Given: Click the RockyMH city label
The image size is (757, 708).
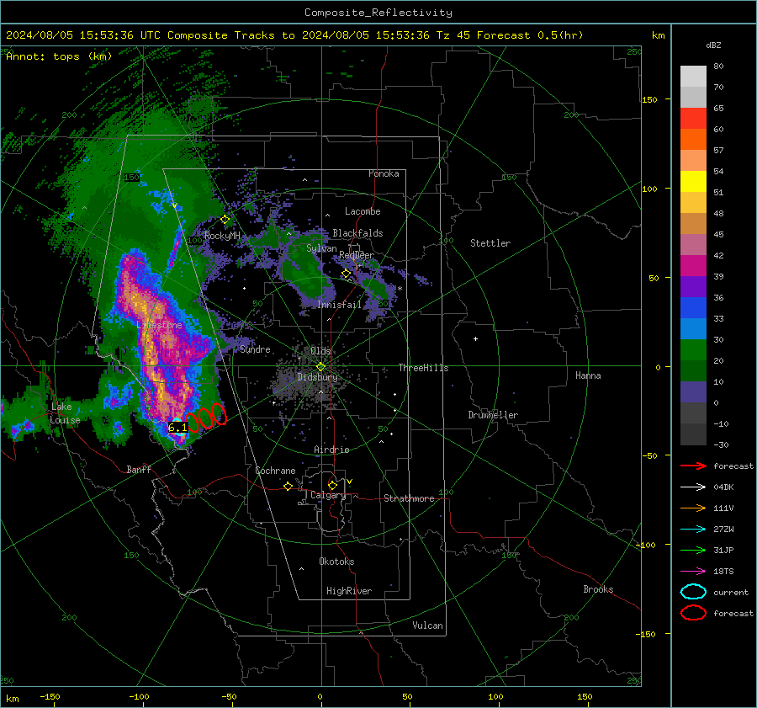Looking at the screenshot, I should point(222,236).
